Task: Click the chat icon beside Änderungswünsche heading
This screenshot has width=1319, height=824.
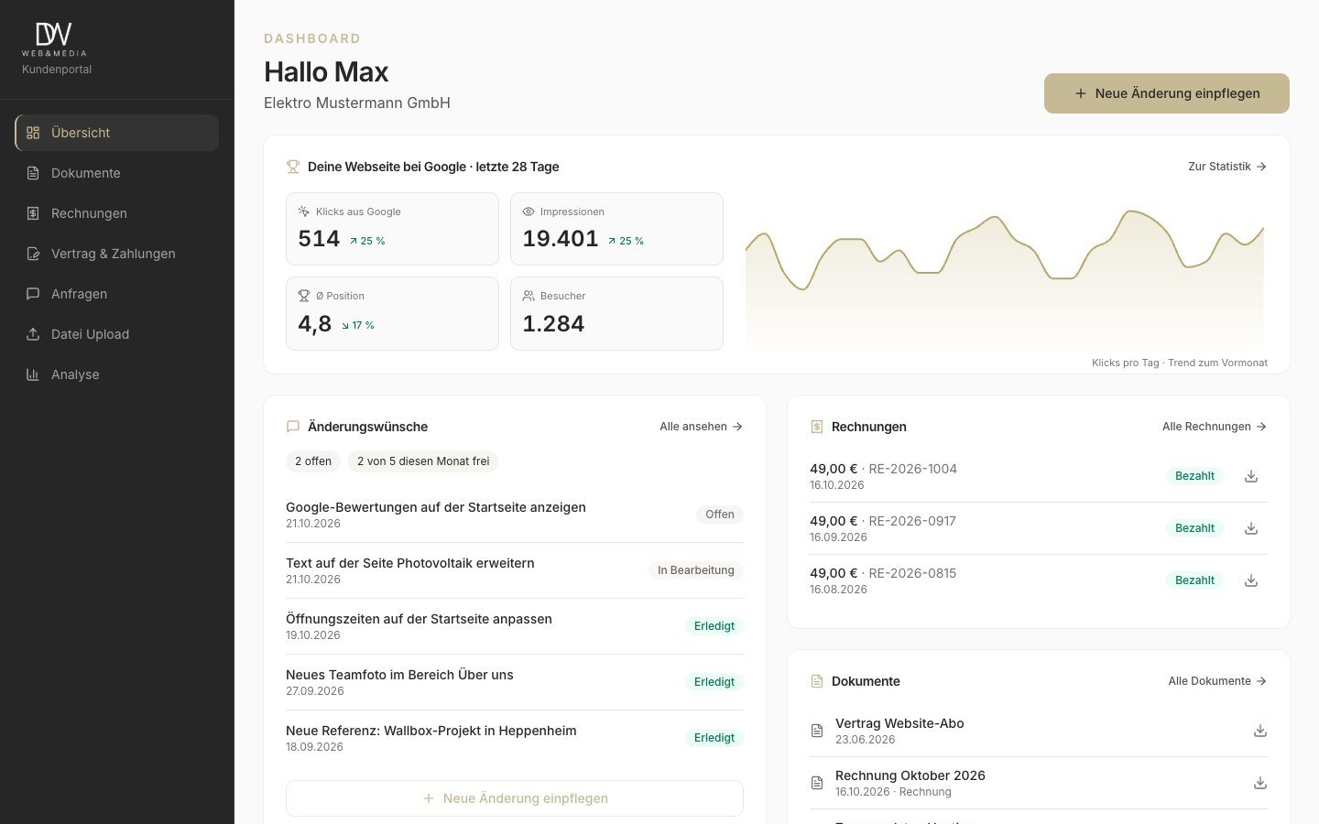Action: pos(293,427)
